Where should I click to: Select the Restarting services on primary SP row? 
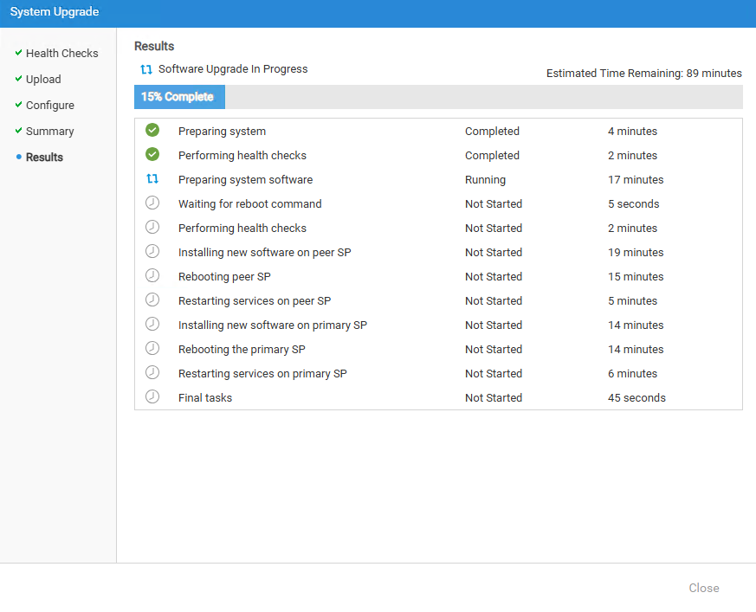point(262,374)
